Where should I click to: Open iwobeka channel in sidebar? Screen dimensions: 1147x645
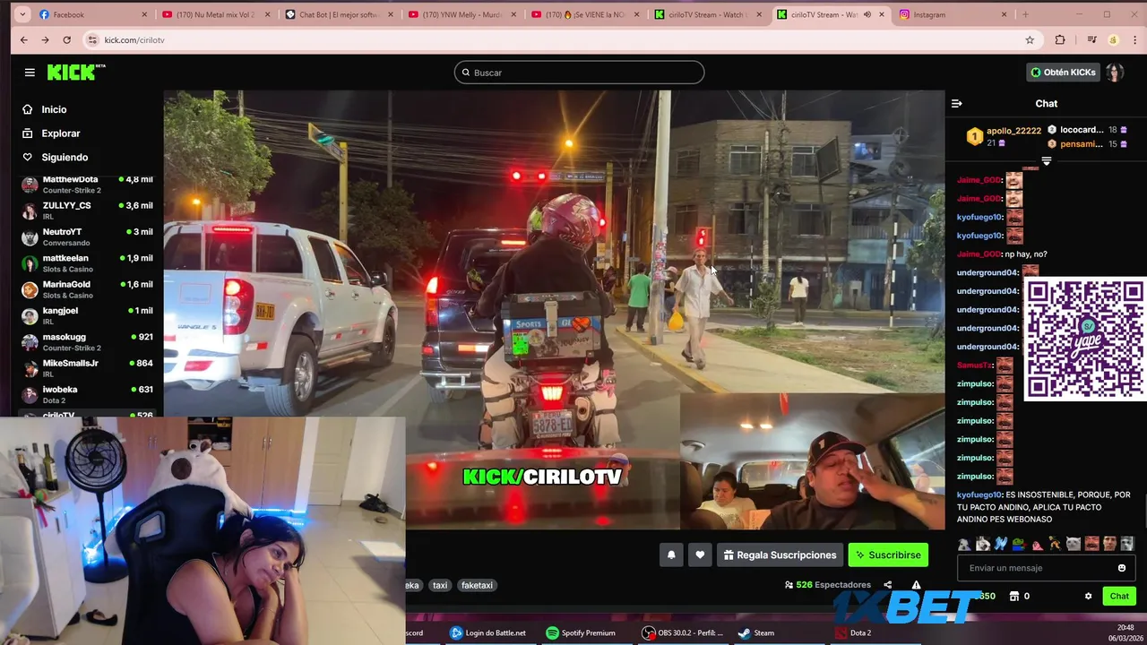[88, 394]
